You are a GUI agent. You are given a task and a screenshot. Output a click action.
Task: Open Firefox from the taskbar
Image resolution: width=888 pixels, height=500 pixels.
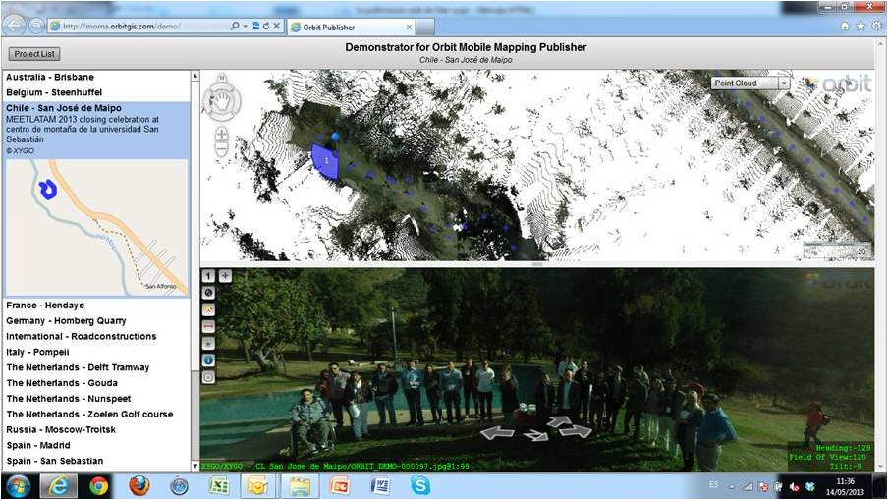tap(139, 486)
